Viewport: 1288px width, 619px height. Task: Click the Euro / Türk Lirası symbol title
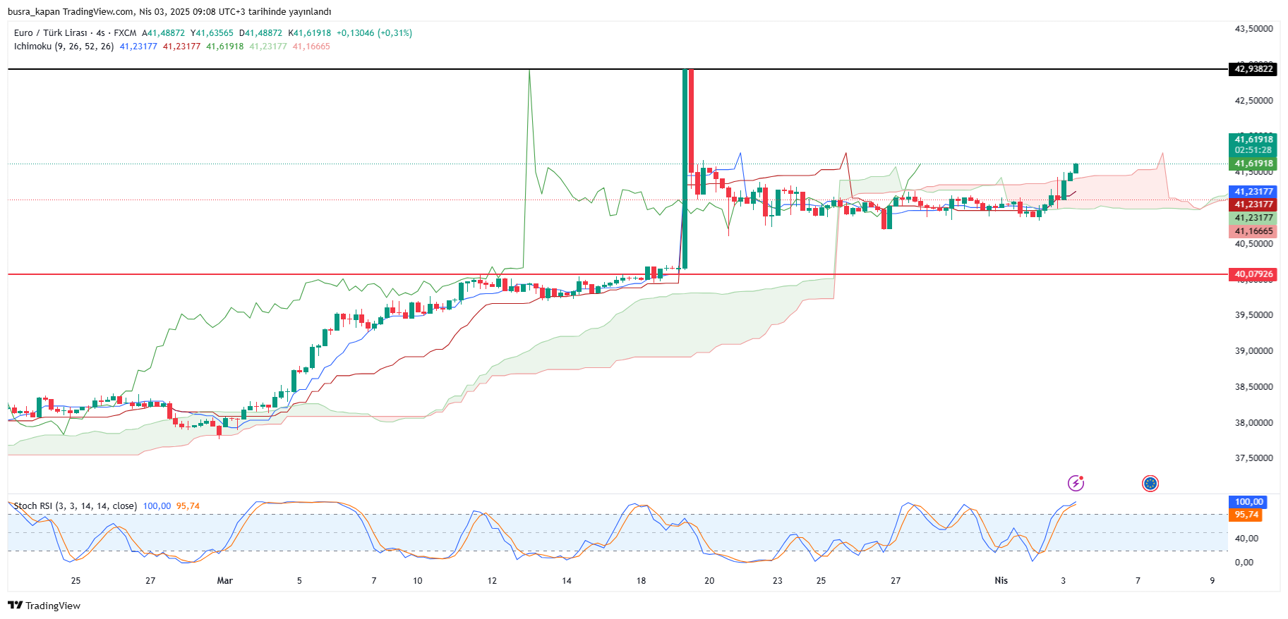(50, 33)
